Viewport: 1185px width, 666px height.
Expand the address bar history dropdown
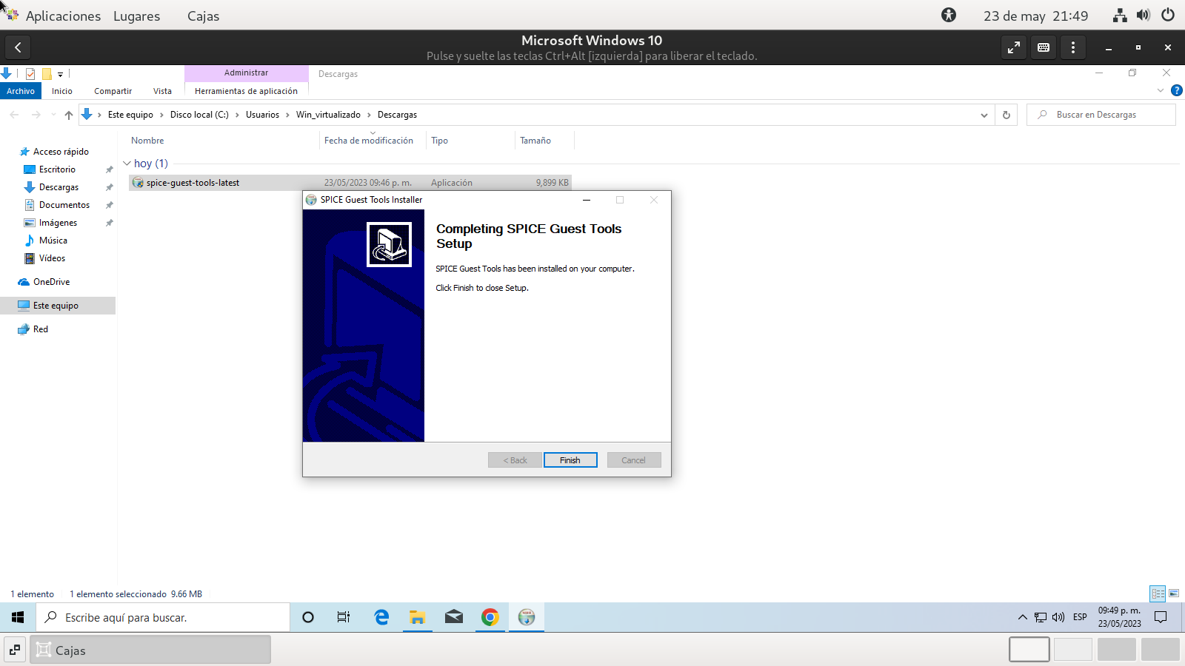click(x=984, y=115)
